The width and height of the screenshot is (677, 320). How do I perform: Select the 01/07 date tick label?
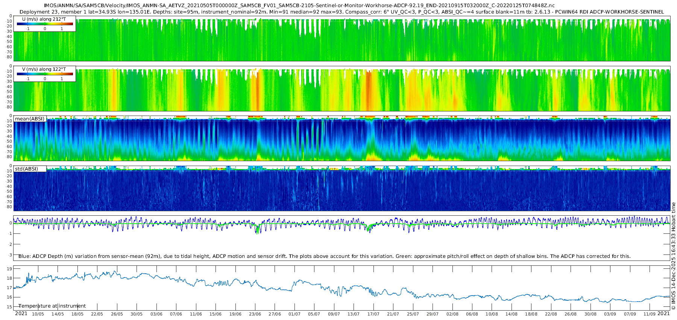coord(294,314)
